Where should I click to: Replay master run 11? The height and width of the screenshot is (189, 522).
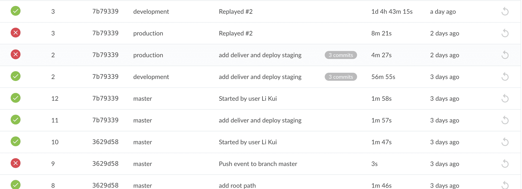(505, 120)
